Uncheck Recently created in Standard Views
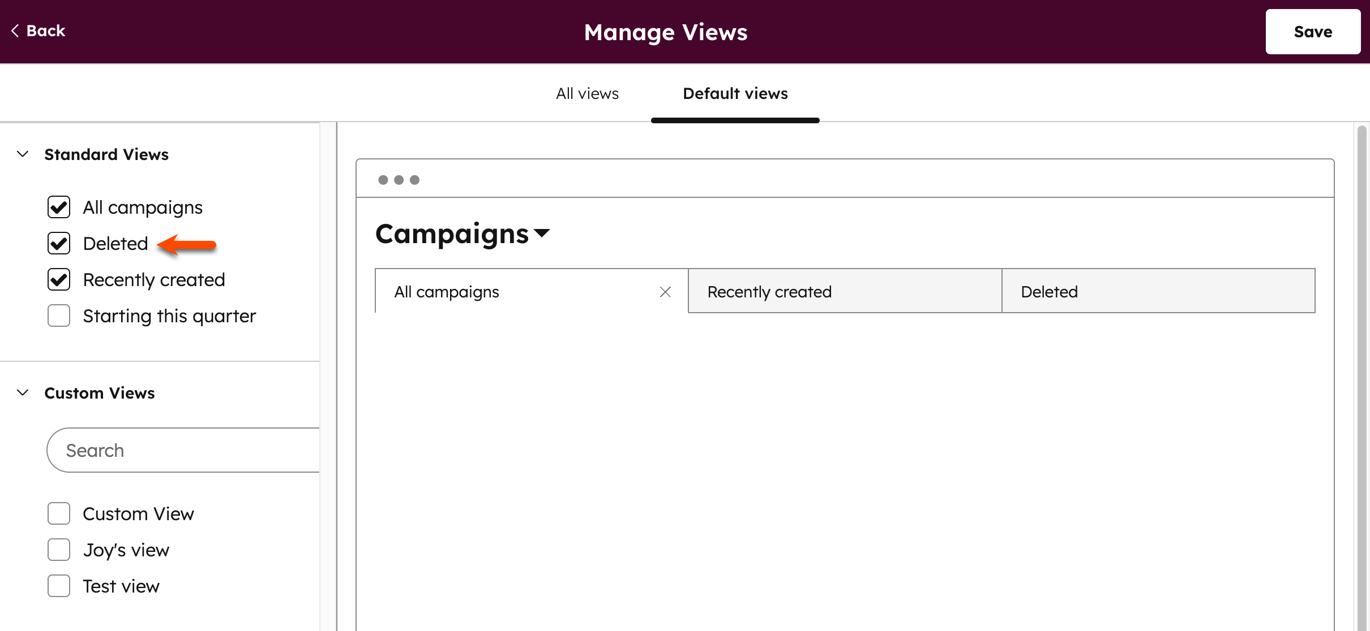 pos(58,279)
